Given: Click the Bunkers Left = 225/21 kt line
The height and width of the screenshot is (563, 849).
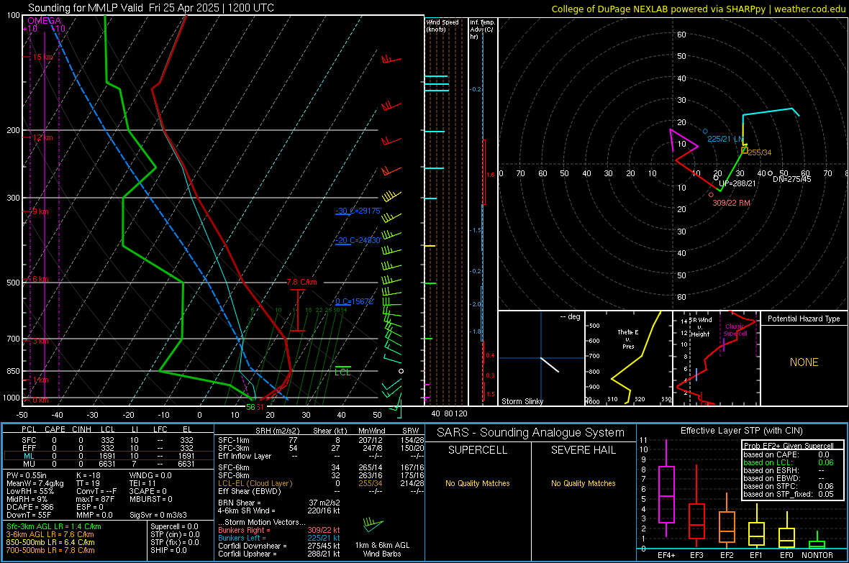Looking at the screenshot, I should [x=279, y=538].
